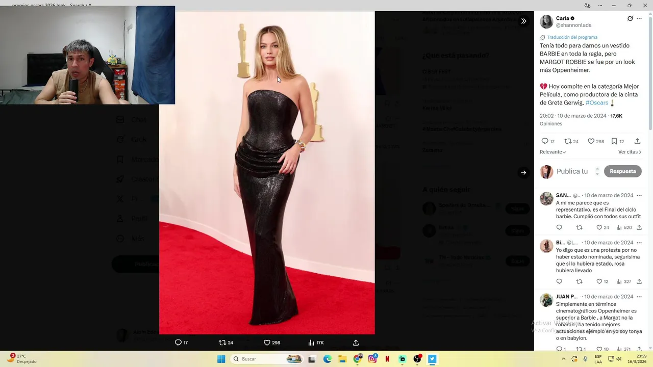This screenshot has height=367, width=653.
Task: Share Carla's post from right panel
Action: [638, 141]
